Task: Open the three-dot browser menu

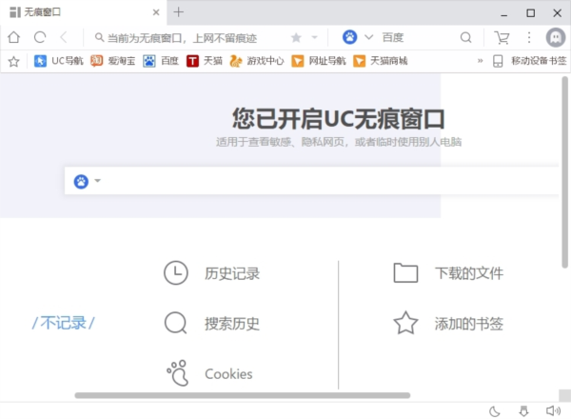Action: [529, 37]
